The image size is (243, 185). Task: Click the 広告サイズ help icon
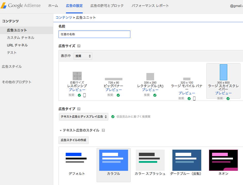[x=79, y=46]
